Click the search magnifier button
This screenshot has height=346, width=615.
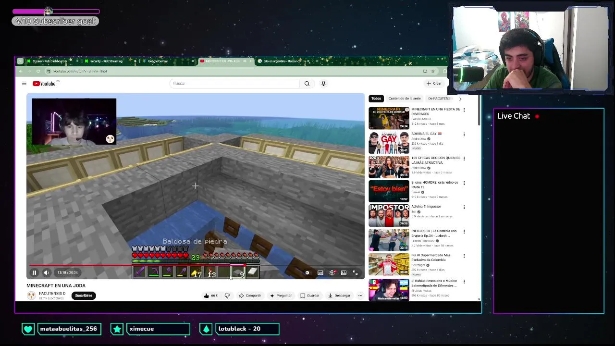coord(307,84)
